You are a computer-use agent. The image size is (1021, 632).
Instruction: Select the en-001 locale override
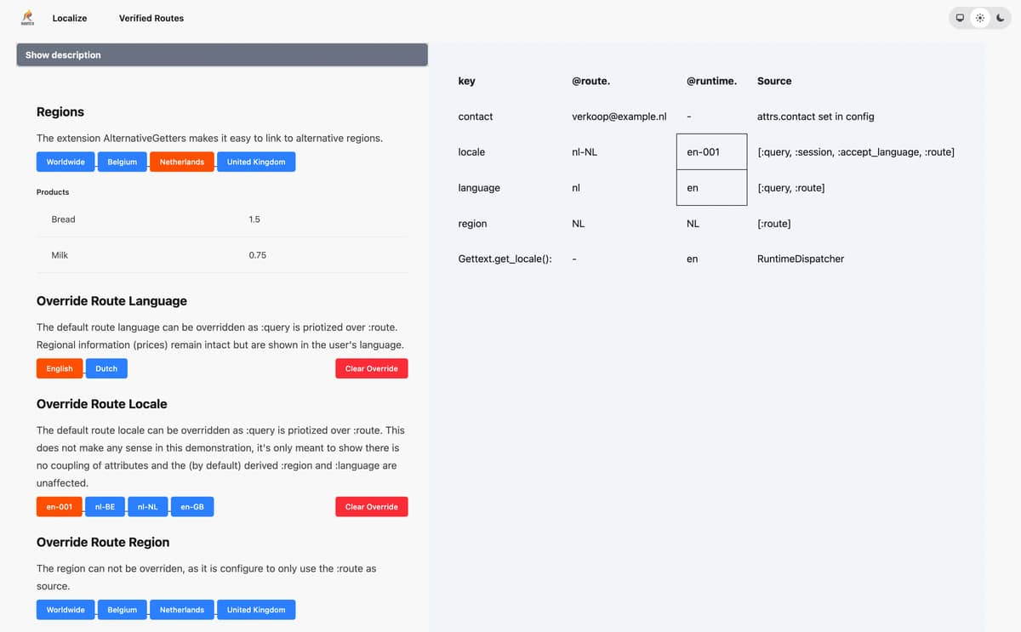pyautogui.click(x=60, y=507)
